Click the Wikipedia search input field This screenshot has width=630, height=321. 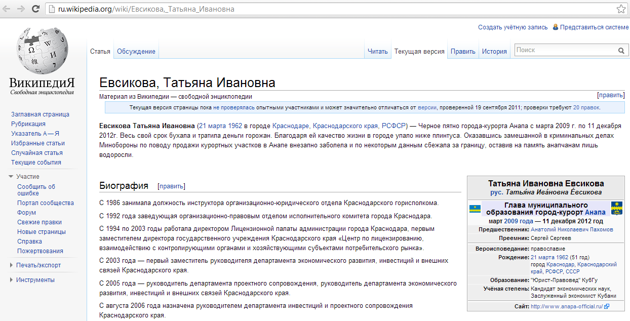tap(565, 50)
